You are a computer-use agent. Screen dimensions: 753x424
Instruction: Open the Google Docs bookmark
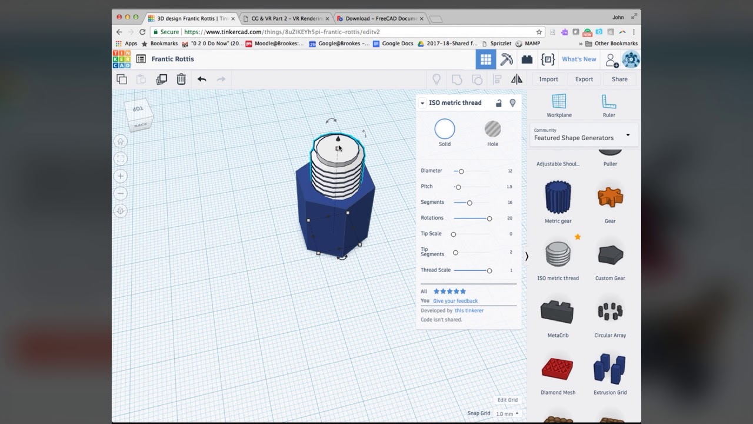[x=394, y=44]
